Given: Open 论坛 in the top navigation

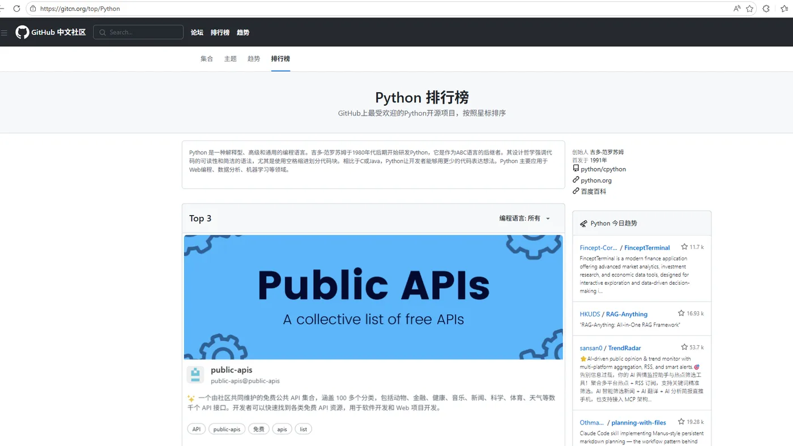Looking at the screenshot, I should [x=197, y=32].
